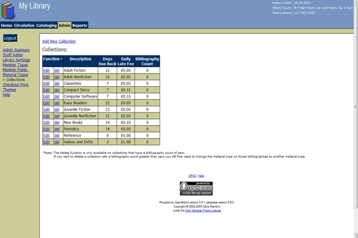Go to Library Settings
The width and height of the screenshot is (358, 238).
[x=16, y=60]
